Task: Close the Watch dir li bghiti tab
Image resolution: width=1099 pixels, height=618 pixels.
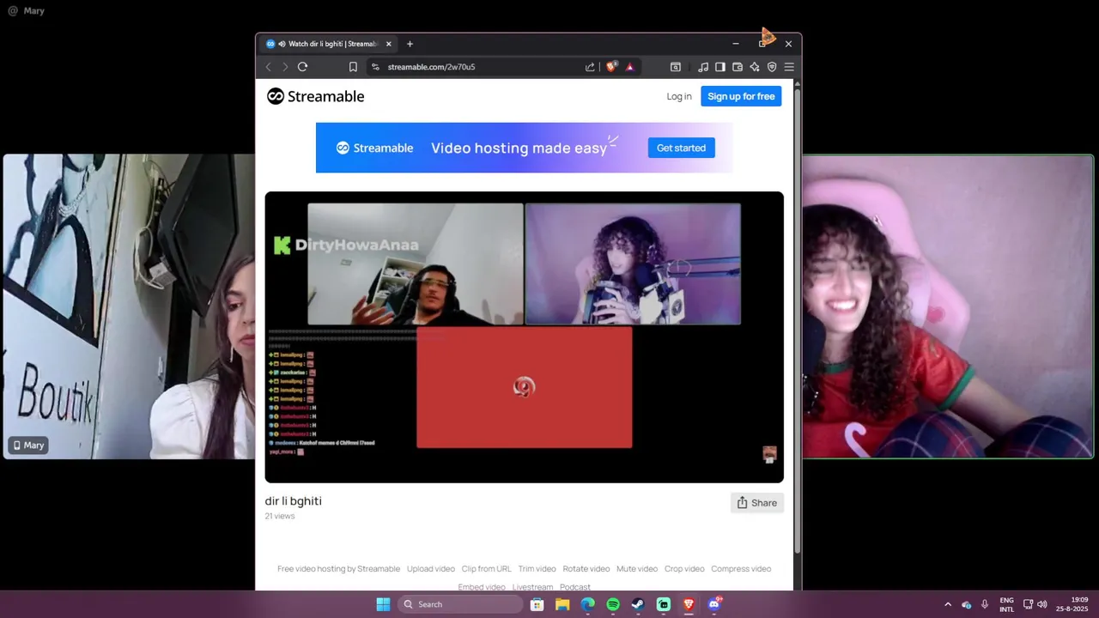Action: 389,44
